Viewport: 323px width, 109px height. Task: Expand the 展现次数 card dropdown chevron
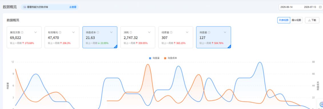click(x=36, y=32)
